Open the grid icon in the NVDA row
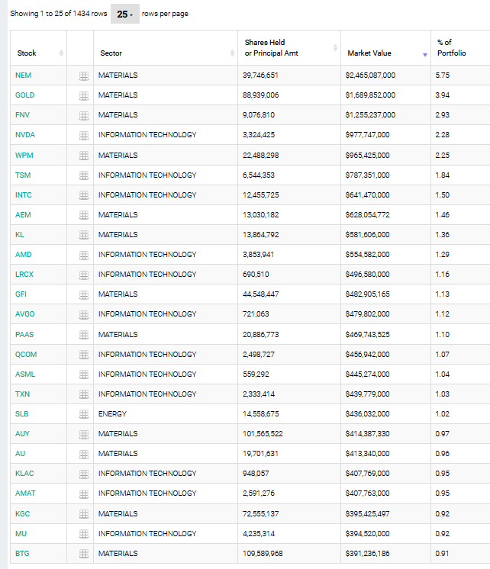The height and width of the screenshot is (569, 490). coord(84,136)
